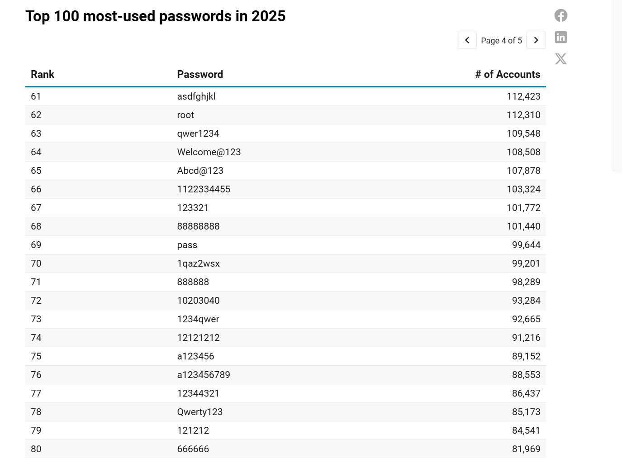Click account count 112,423
The height and width of the screenshot is (469, 622).
pos(523,96)
